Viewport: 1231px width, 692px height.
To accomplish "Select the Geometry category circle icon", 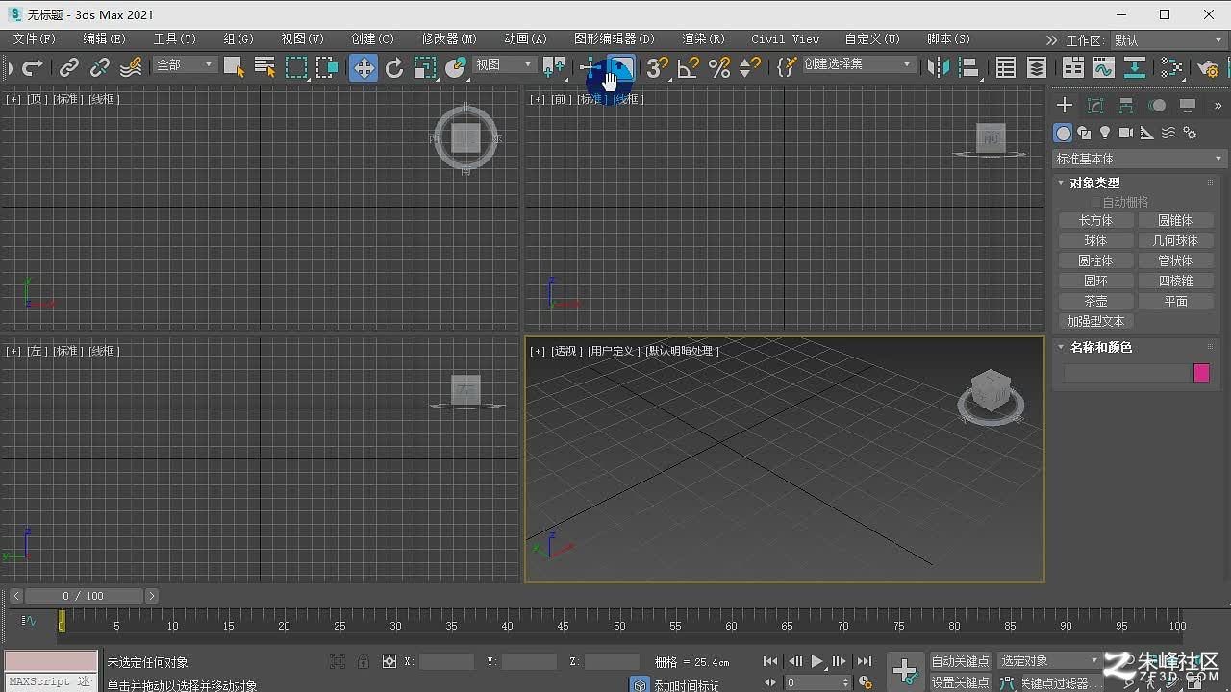I will coord(1063,133).
